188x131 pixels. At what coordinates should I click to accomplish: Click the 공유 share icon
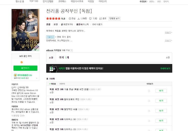pyautogui.click(x=100, y=19)
